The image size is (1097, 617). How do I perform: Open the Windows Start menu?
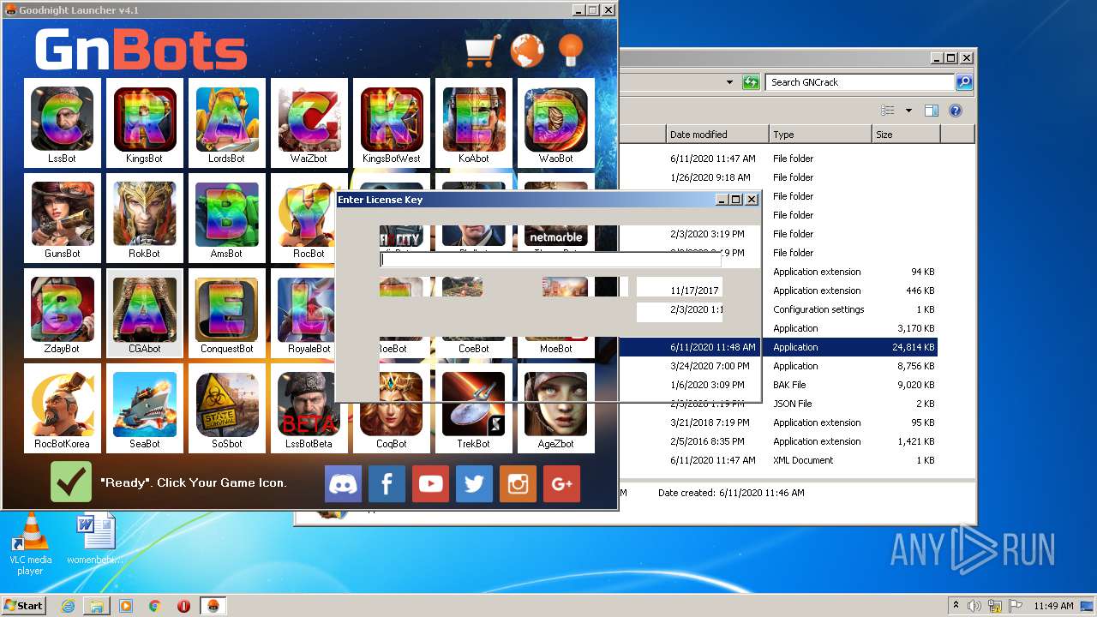tap(24, 606)
